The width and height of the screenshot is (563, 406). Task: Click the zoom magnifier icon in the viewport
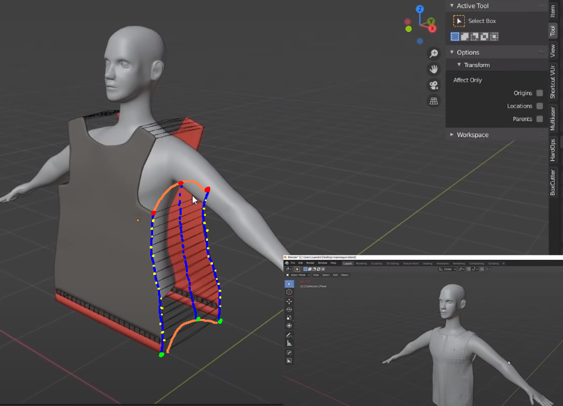tap(434, 54)
